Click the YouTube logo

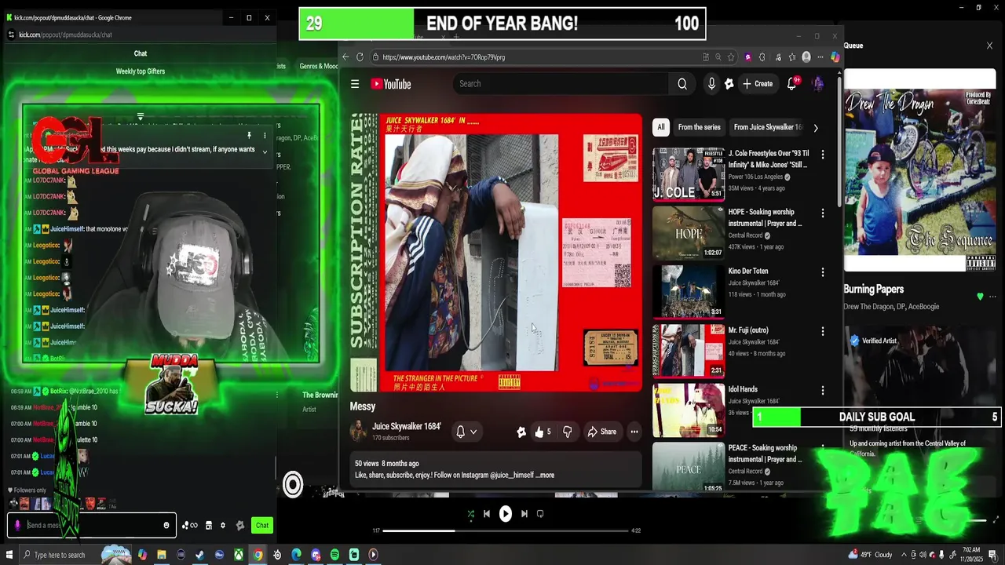tap(391, 84)
